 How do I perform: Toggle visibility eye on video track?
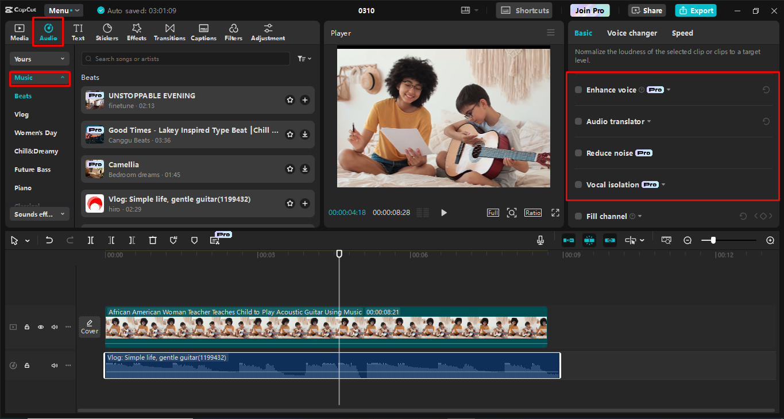coord(41,327)
